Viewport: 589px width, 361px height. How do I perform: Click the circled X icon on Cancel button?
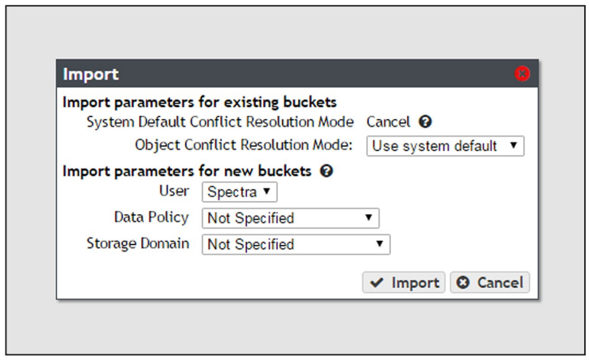(x=463, y=282)
